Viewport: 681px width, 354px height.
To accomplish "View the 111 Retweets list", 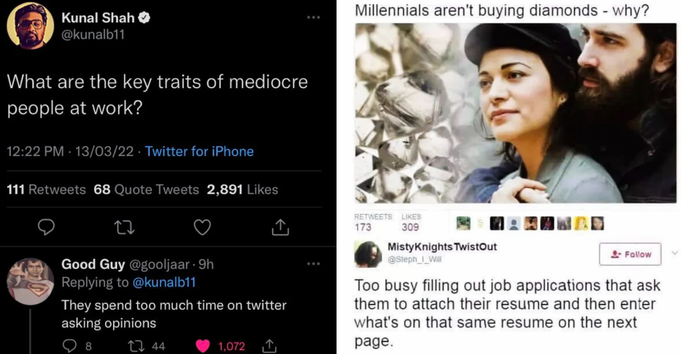I will tap(46, 189).
